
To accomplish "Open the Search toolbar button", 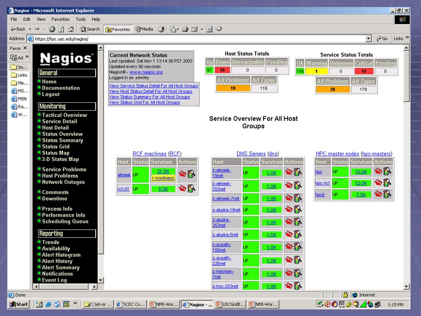I will click(90, 29).
